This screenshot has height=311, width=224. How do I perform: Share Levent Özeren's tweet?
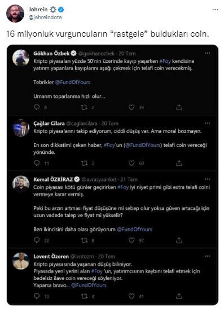pyautogui.click(x=179, y=296)
